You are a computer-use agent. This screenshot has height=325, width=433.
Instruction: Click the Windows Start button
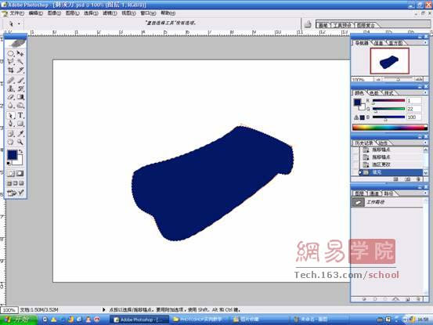coord(19,320)
